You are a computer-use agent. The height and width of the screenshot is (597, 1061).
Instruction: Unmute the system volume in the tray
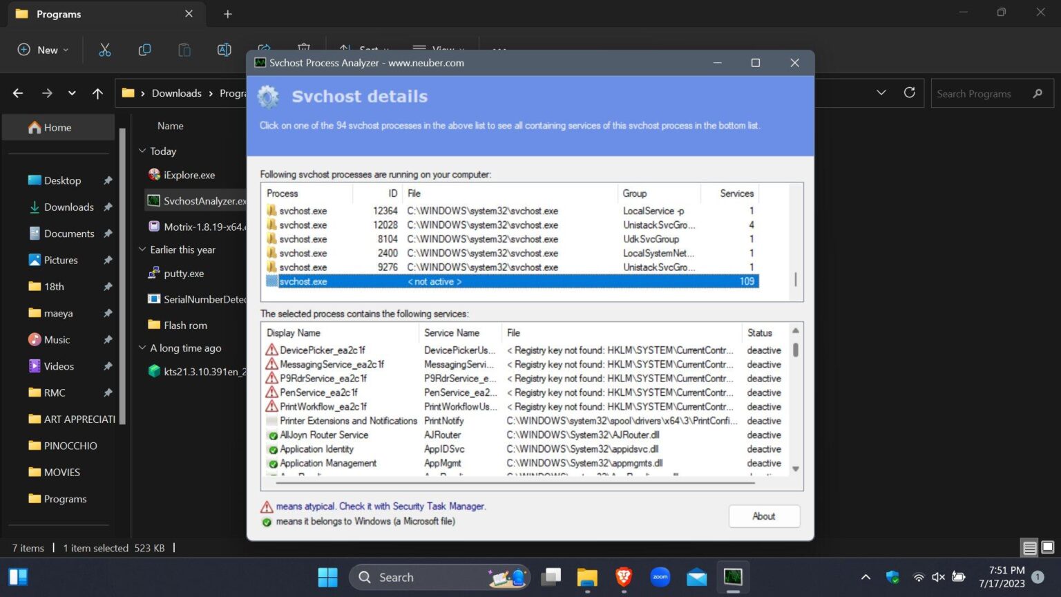click(937, 576)
